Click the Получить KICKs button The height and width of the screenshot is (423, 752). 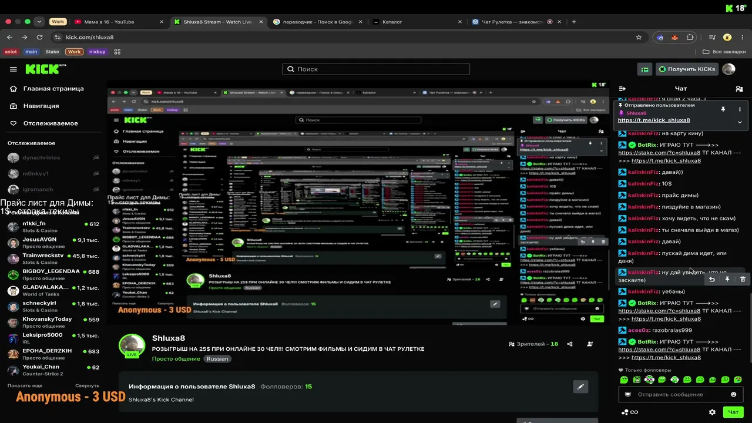click(687, 69)
